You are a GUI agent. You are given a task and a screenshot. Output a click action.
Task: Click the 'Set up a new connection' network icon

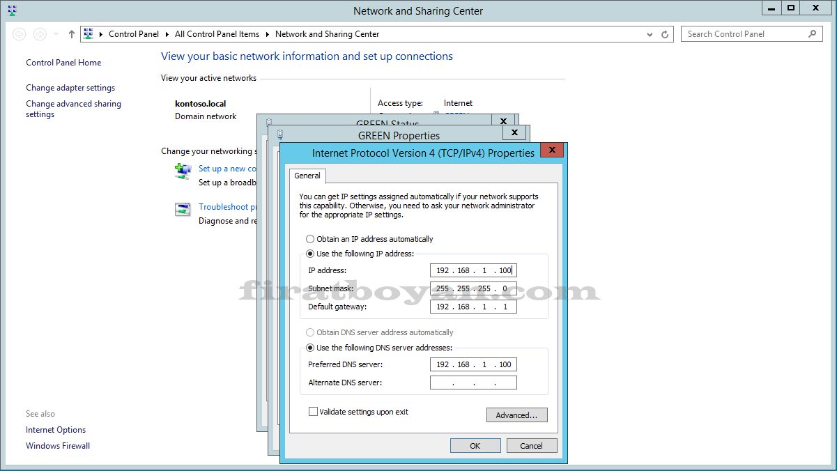click(183, 171)
